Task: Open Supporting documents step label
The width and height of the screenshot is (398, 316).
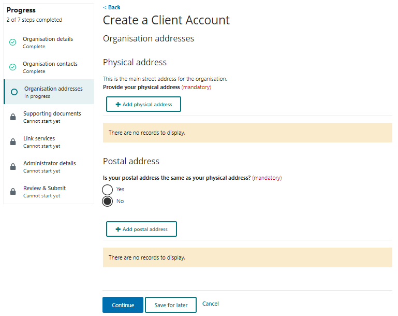Action: click(x=52, y=113)
